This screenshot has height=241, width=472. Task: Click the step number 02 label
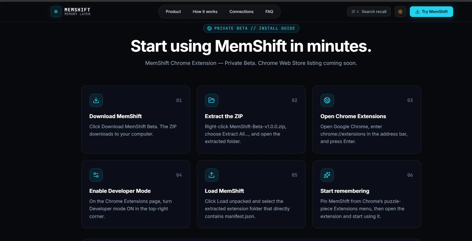pyautogui.click(x=295, y=100)
